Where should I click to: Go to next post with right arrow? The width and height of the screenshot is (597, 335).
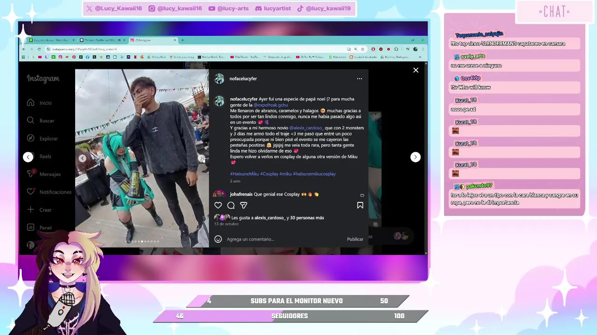point(415,157)
